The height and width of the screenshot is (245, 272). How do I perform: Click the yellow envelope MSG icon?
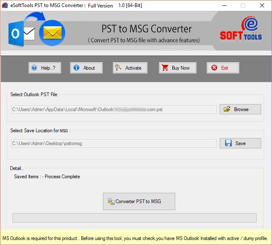52,33
